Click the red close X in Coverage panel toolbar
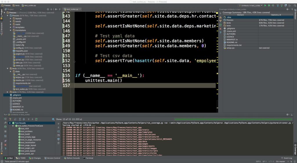This screenshot has height=163, width=297. [x=220, y=29]
